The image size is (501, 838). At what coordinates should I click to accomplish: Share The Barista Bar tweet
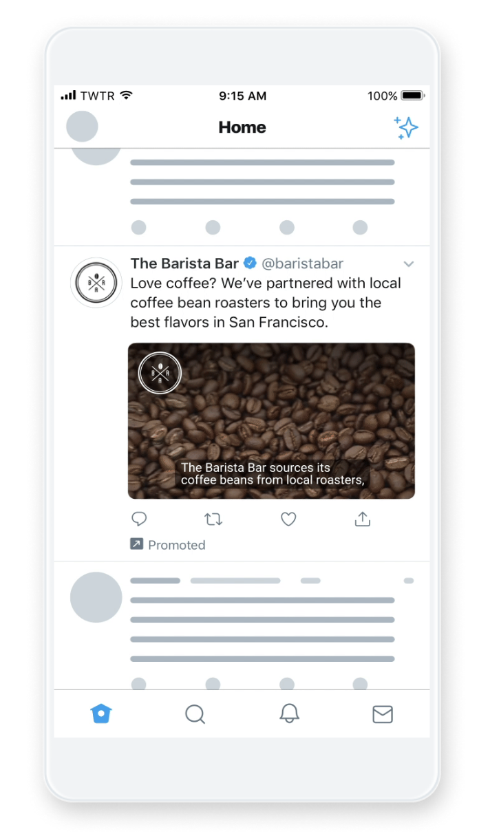point(363,519)
